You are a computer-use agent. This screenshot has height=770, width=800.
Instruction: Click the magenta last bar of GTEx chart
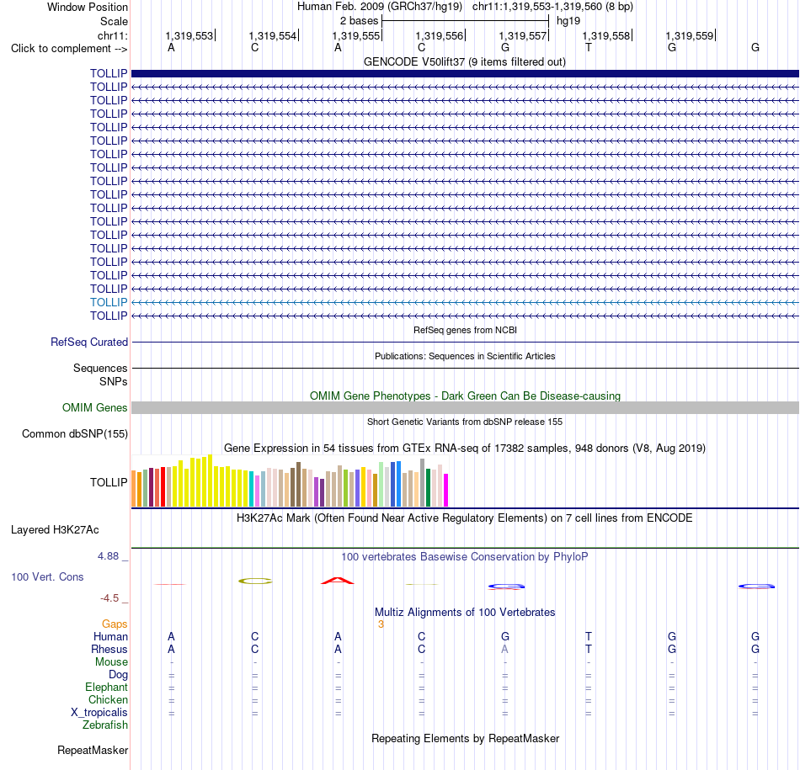446,490
